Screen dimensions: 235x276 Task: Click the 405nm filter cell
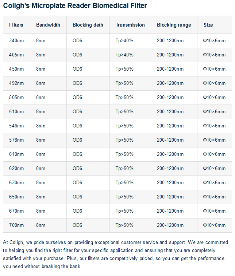16,55
